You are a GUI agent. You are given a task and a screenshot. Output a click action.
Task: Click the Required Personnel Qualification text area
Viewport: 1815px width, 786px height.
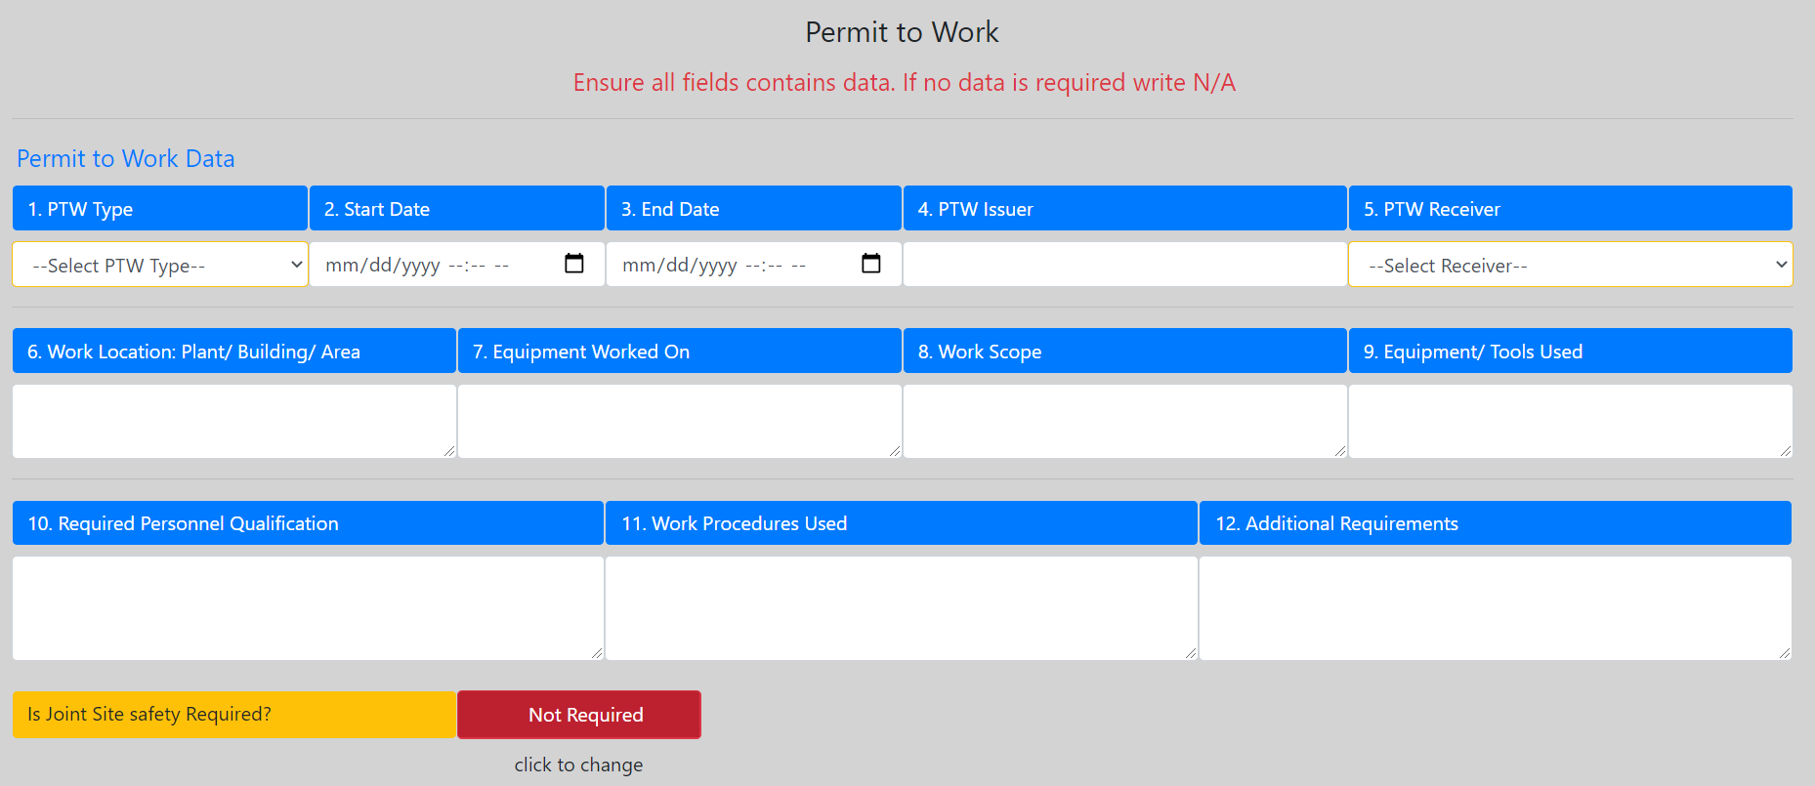308,608
